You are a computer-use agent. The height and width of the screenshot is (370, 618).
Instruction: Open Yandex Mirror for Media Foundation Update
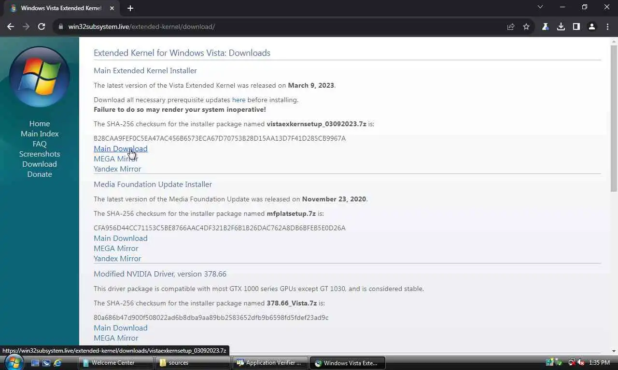(x=117, y=259)
